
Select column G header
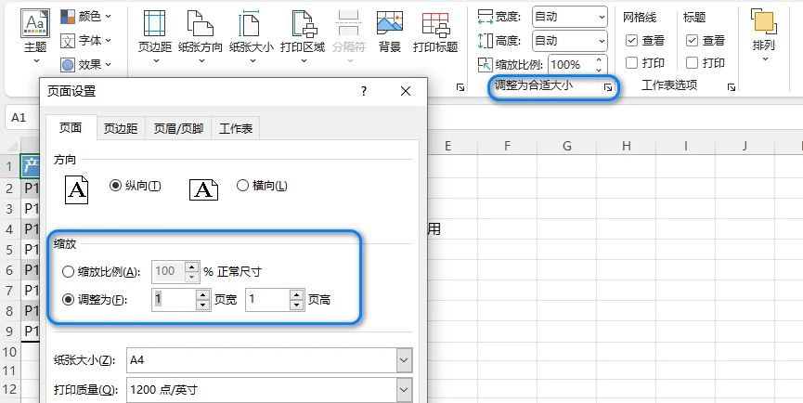(567, 147)
